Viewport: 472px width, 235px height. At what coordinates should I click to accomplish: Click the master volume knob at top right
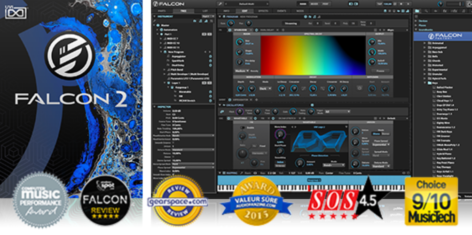coord(441,4)
